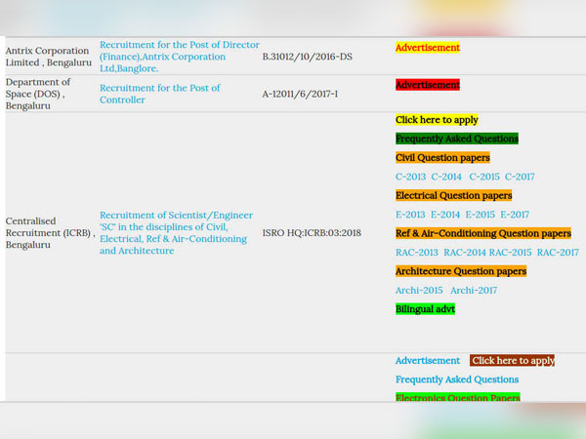Open the E-2015 question paper
Screen dimensions: 586x439
[480, 215]
